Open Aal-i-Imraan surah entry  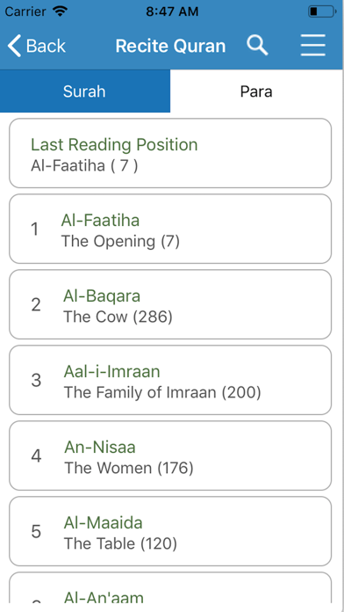170,380
